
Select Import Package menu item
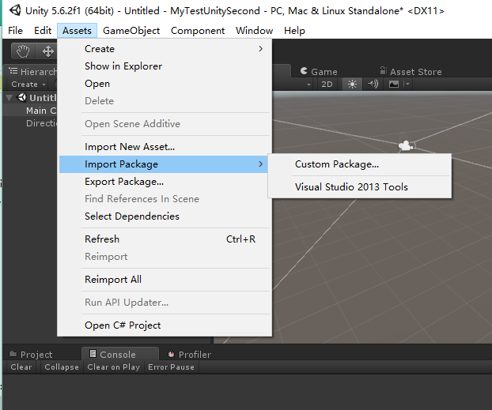[165, 164]
